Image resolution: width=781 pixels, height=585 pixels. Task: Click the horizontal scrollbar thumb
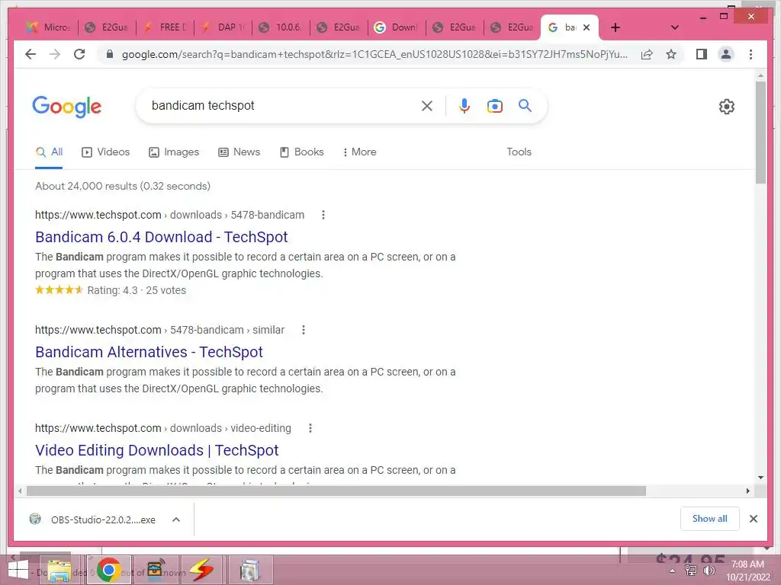point(336,491)
